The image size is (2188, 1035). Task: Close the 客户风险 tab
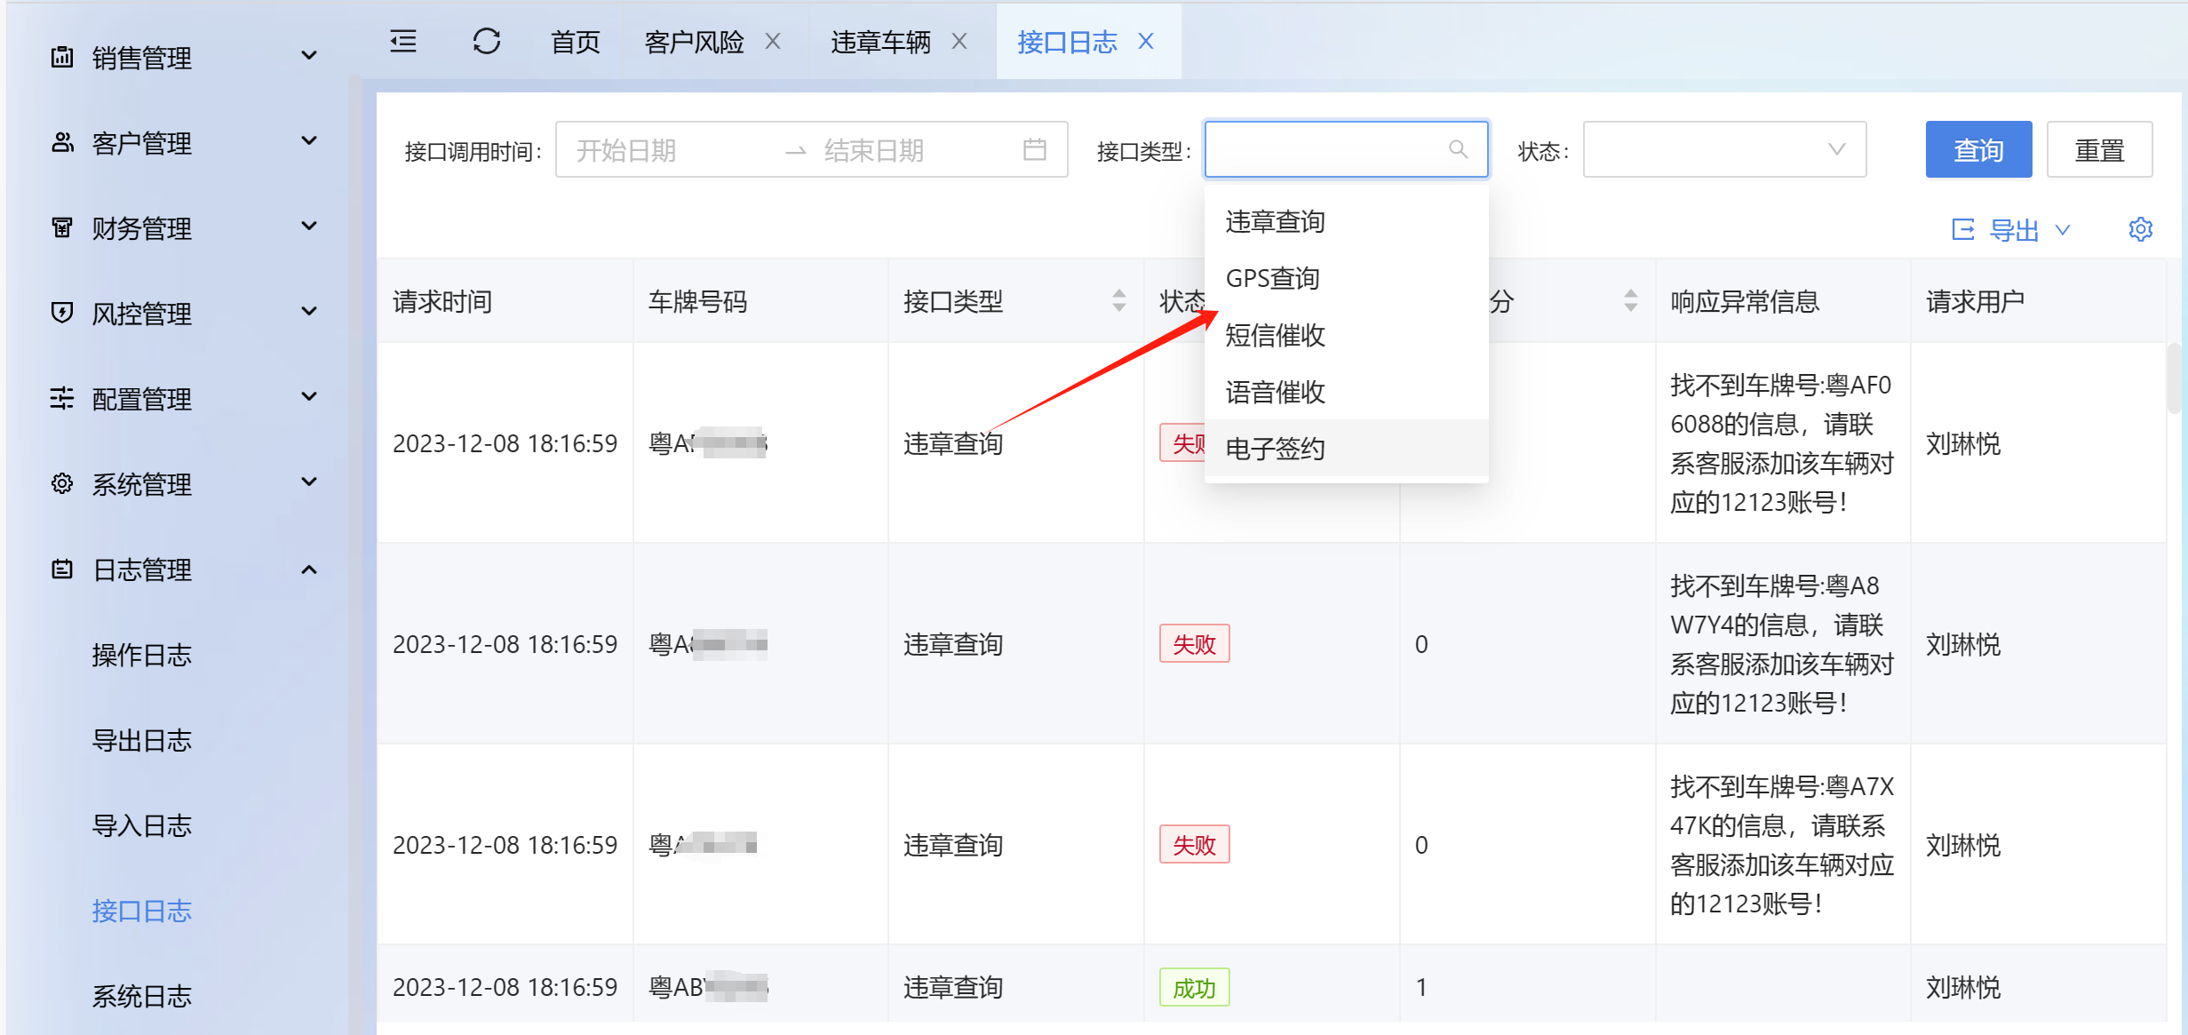coord(773,42)
